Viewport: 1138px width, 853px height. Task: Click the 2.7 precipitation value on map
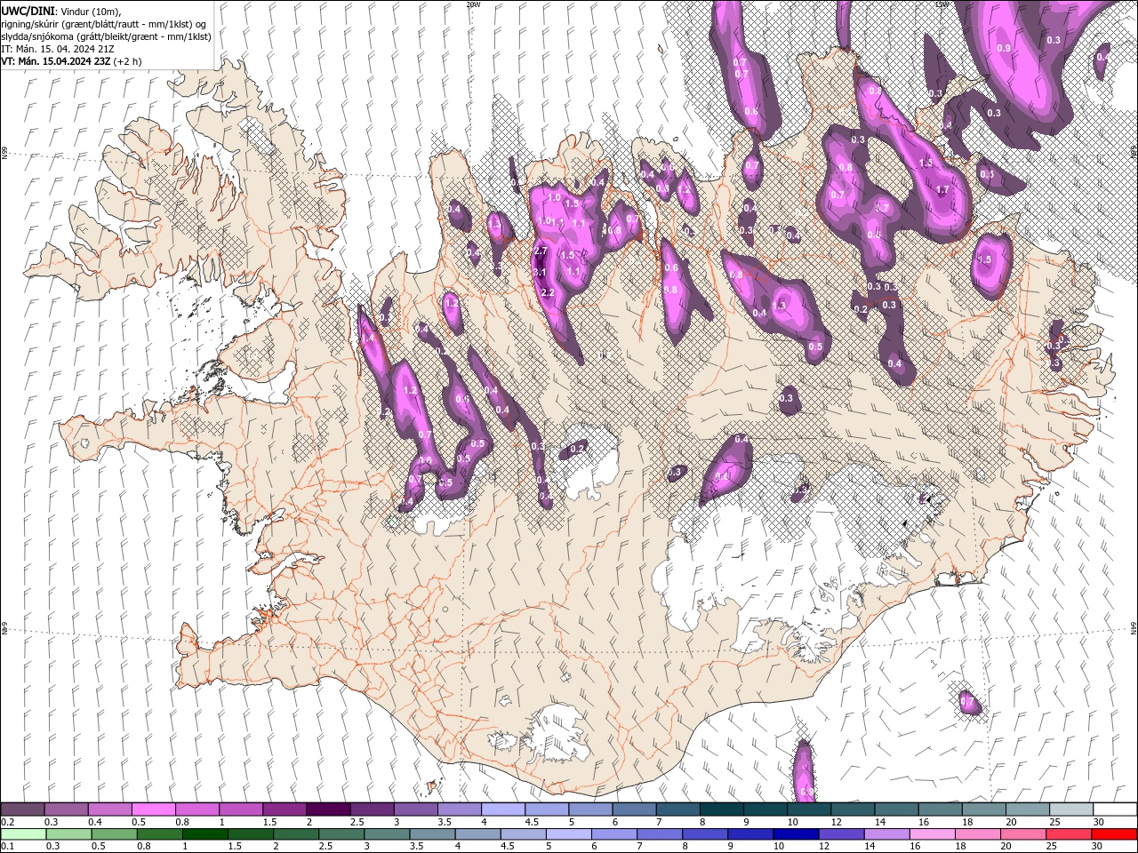coord(540,251)
